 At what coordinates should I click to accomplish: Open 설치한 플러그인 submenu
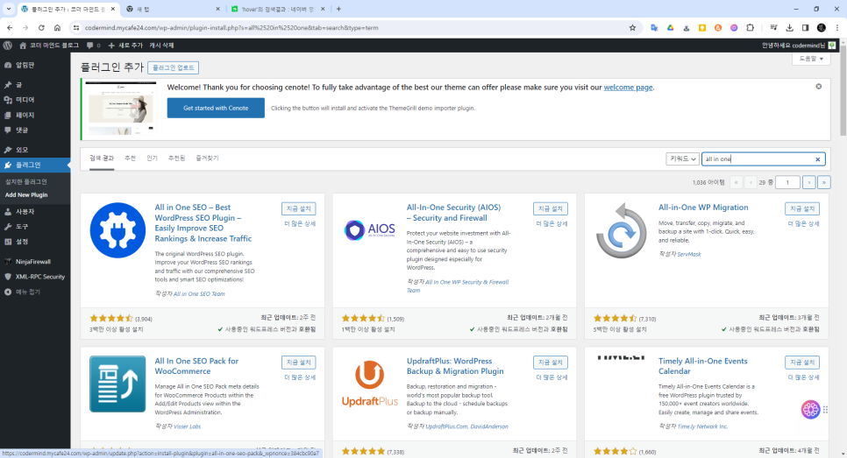tap(26, 182)
